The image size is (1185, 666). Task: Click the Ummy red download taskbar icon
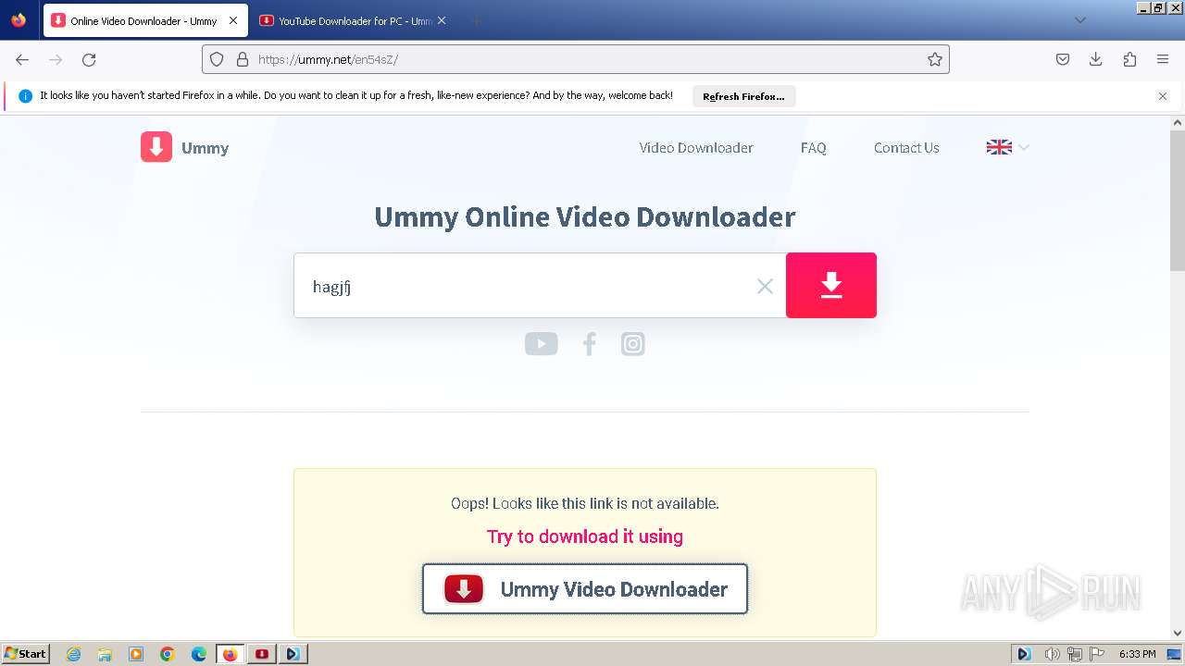click(262, 654)
